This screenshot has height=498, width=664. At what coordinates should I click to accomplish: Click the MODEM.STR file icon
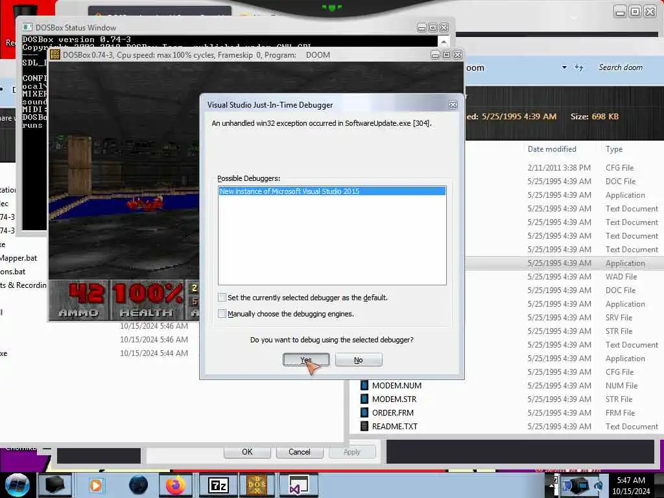[364, 399]
